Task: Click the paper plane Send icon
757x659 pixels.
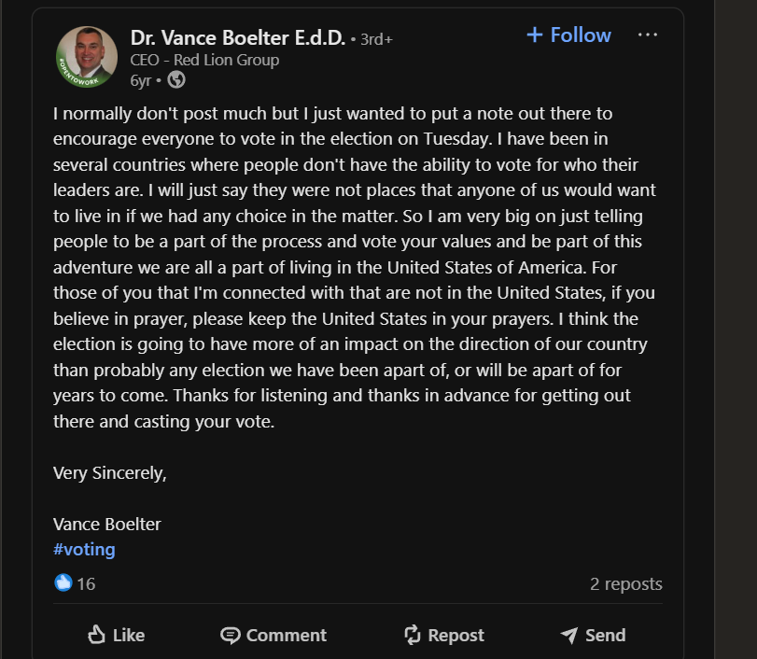Action: coord(569,635)
